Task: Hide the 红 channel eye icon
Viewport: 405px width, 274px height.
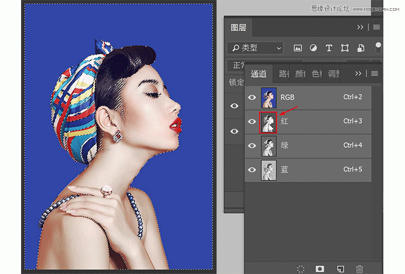Action: [x=252, y=121]
